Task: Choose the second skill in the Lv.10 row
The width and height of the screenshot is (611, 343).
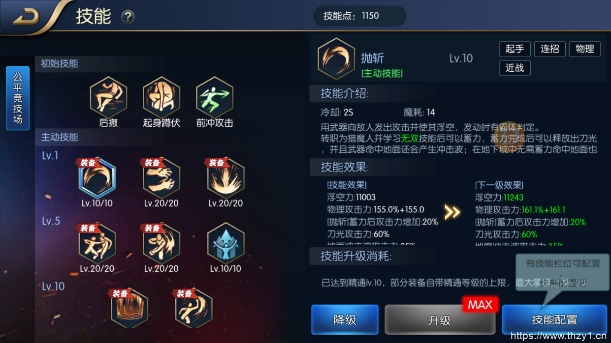Action: 193,309
